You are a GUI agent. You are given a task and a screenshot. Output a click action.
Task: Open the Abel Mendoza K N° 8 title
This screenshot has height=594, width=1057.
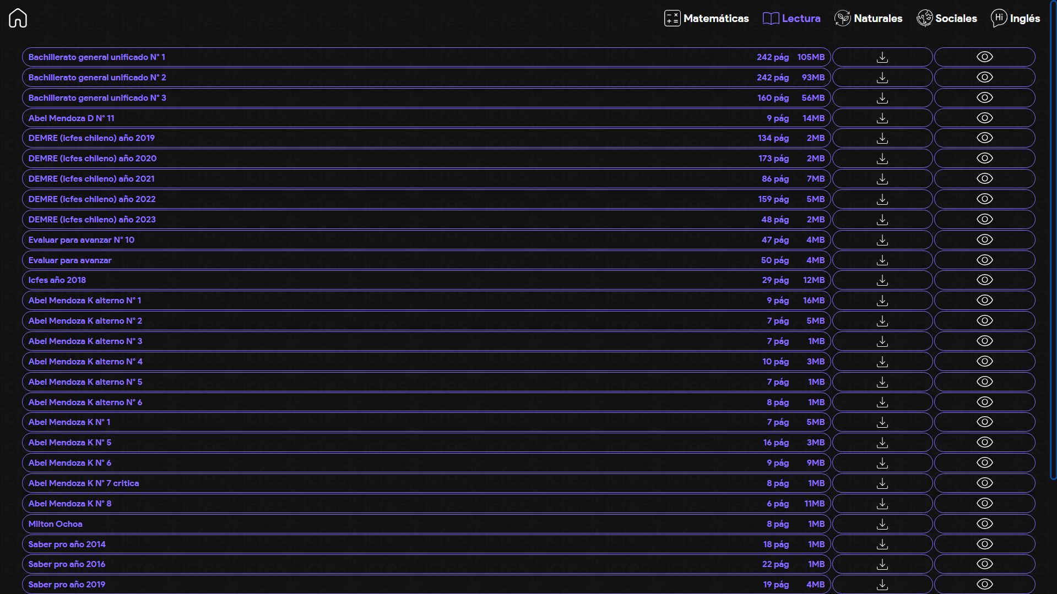coord(70,504)
